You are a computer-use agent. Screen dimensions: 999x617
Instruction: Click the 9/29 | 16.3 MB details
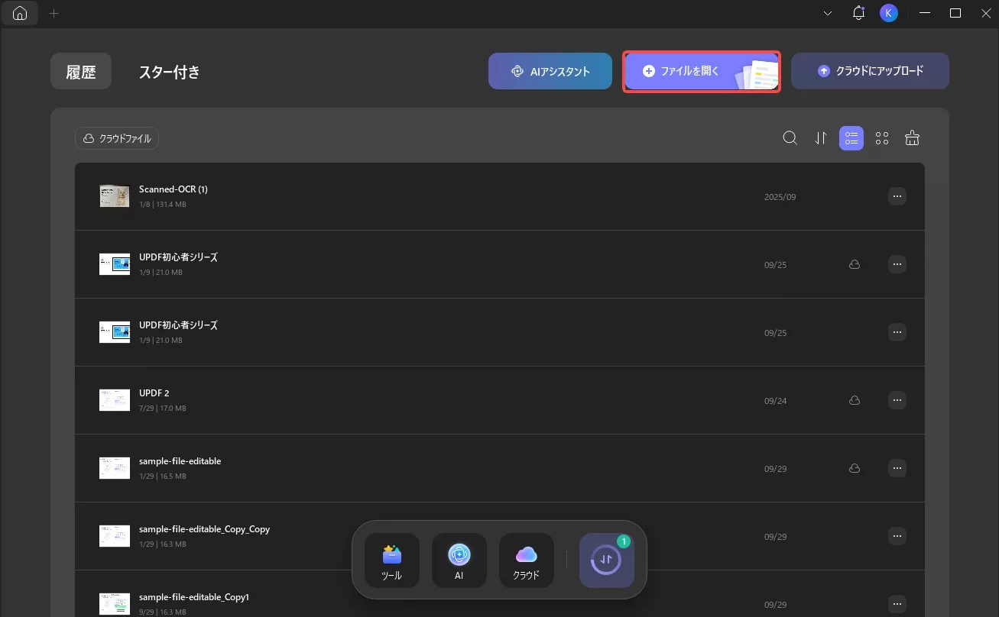163,612
